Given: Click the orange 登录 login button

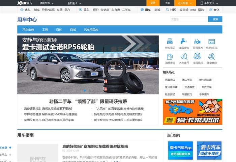Looking at the screenshot, I should point(153,3).
